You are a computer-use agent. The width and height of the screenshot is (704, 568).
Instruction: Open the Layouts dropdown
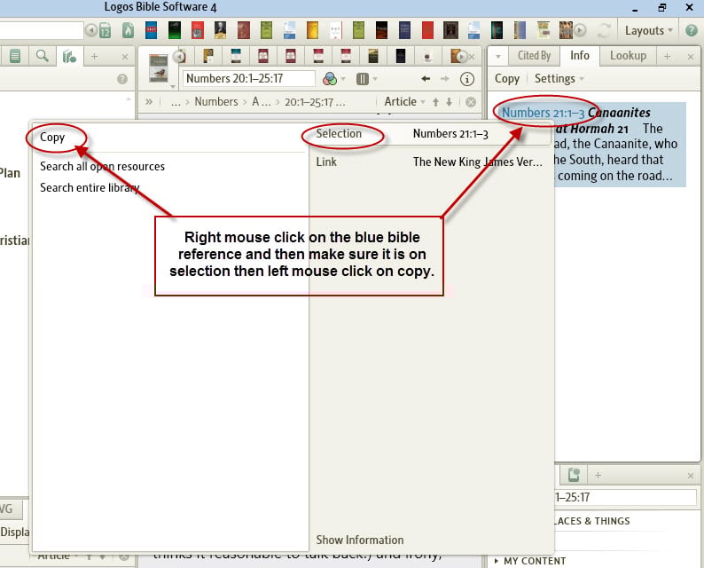click(648, 30)
